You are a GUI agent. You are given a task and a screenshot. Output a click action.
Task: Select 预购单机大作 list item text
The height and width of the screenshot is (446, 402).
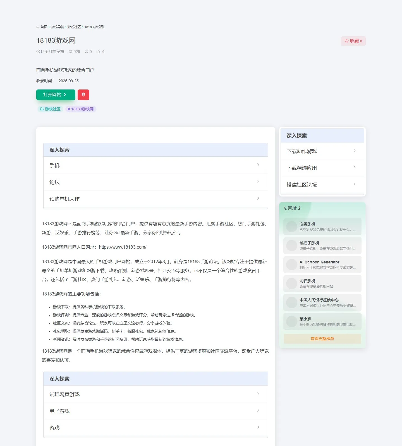64,199
